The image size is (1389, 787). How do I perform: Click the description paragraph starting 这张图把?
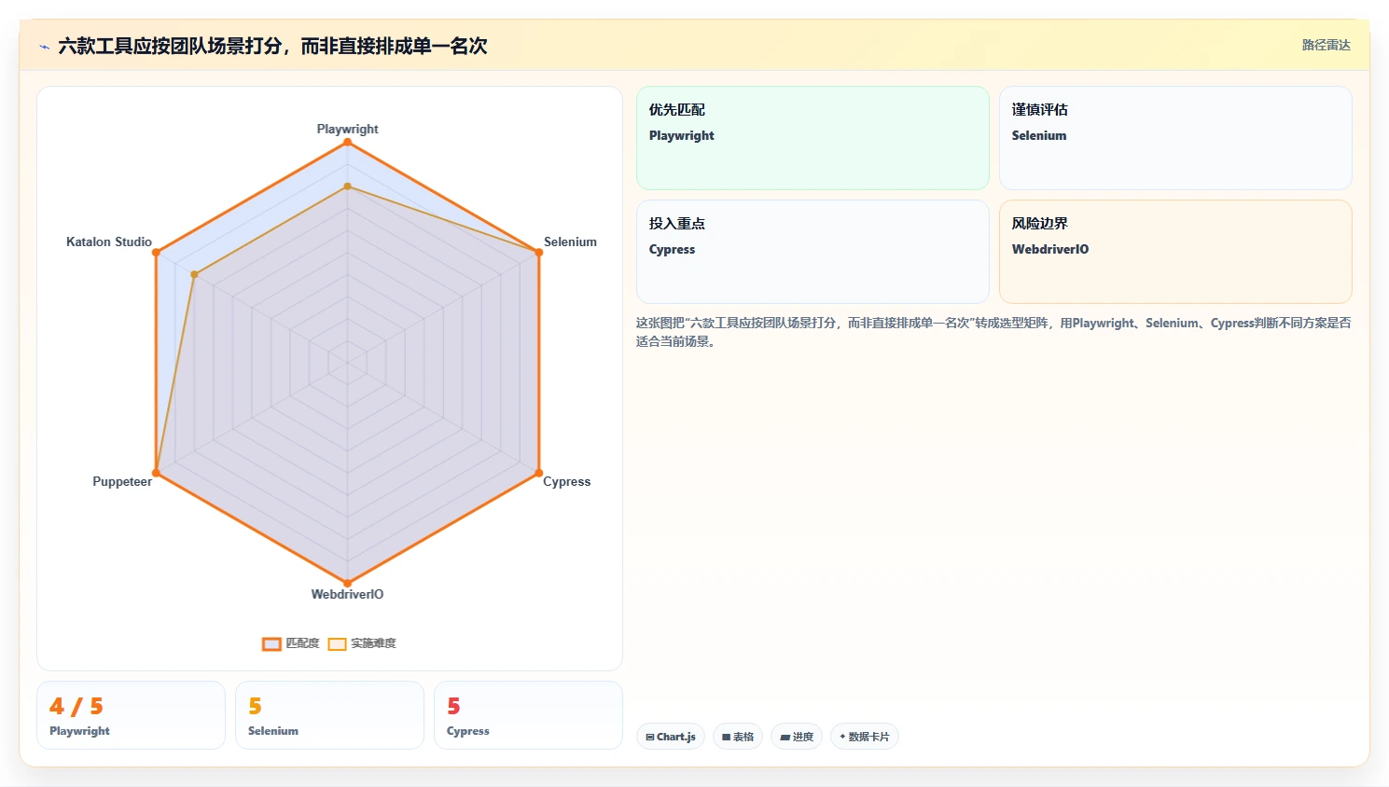(993, 332)
